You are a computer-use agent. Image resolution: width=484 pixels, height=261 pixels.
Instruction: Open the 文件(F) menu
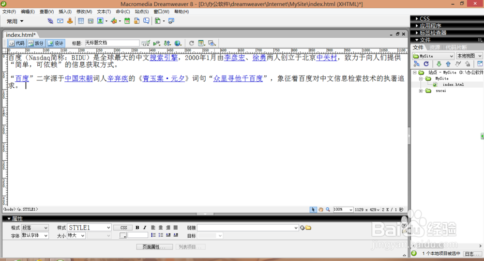[9, 12]
